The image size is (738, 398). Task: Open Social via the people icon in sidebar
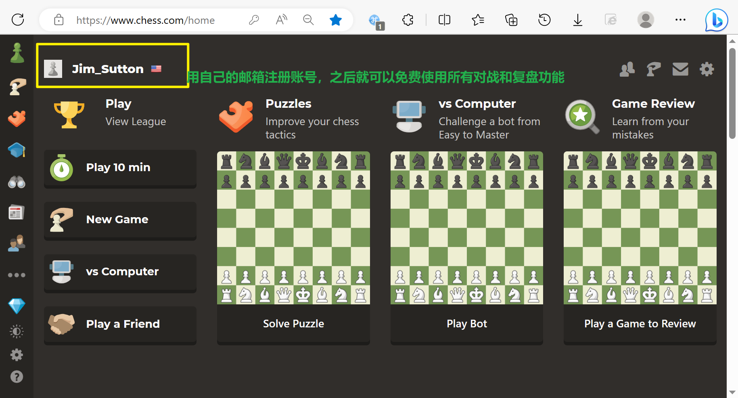(17, 243)
